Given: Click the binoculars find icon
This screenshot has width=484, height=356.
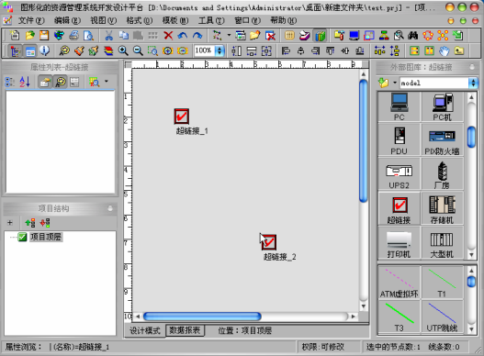Looking at the screenshot, I should 412,36.
